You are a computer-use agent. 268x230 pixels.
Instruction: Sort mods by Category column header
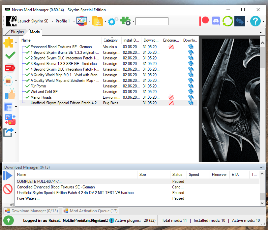click(x=111, y=40)
